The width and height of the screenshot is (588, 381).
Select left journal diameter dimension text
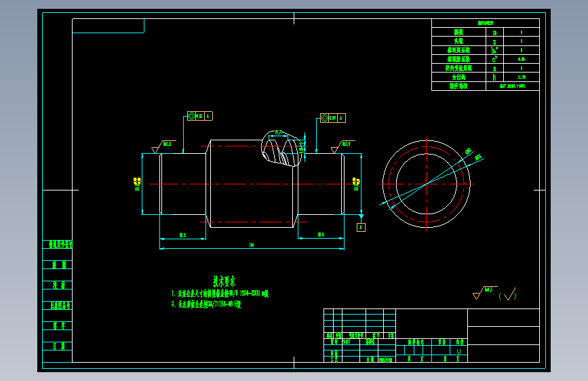(x=137, y=184)
